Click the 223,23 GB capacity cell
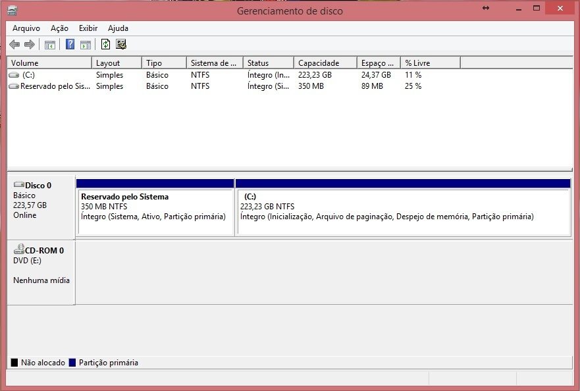Viewport: 580px width, 391px height. click(x=315, y=75)
